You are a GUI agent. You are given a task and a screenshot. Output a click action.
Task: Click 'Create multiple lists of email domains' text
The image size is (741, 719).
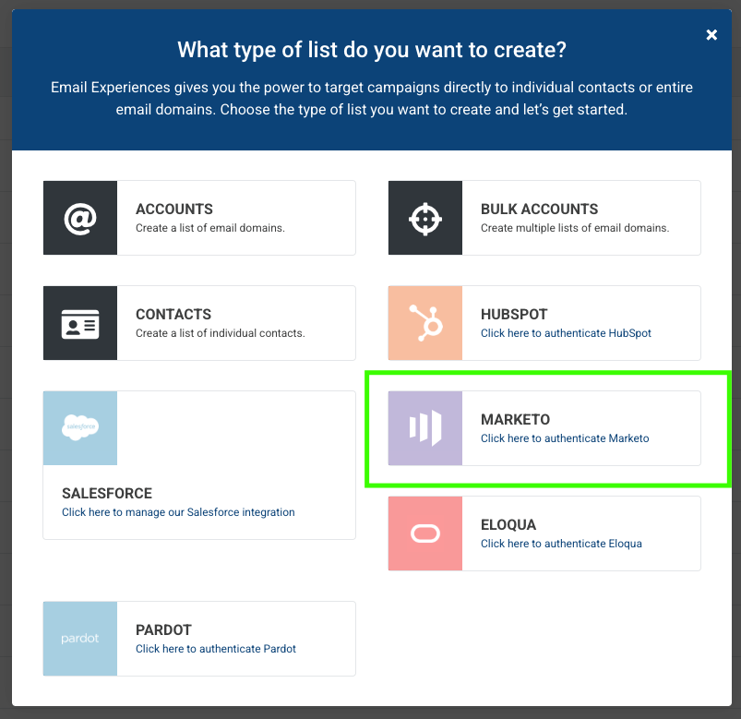click(x=575, y=228)
